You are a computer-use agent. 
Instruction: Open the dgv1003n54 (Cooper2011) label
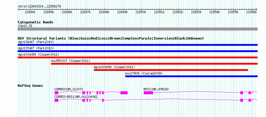114,67
